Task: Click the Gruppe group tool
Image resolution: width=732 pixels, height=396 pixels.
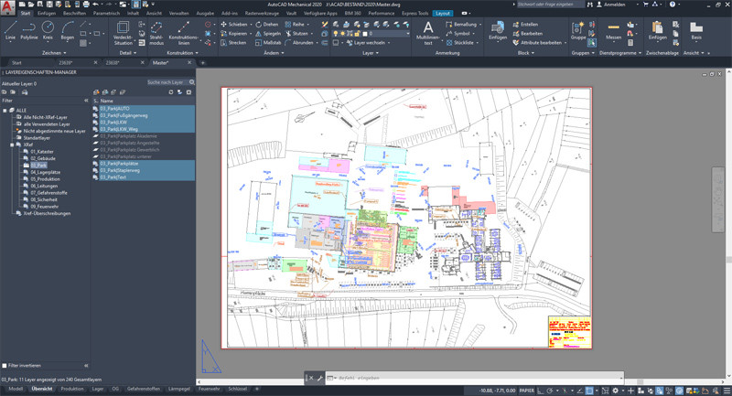Action: pos(578,30)
